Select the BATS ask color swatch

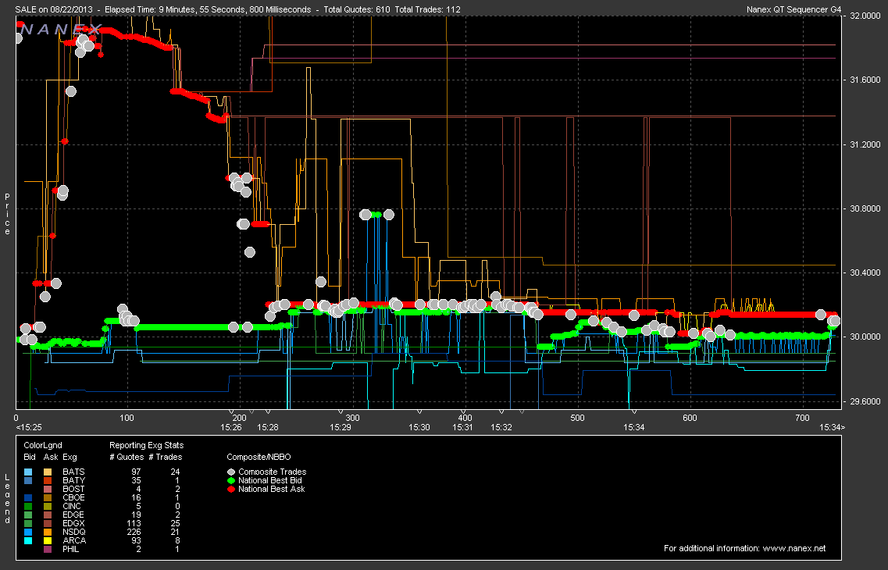48,472
